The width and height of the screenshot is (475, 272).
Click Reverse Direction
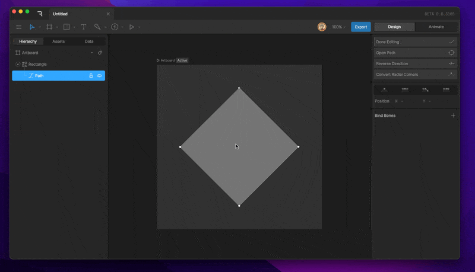[415, 63]
